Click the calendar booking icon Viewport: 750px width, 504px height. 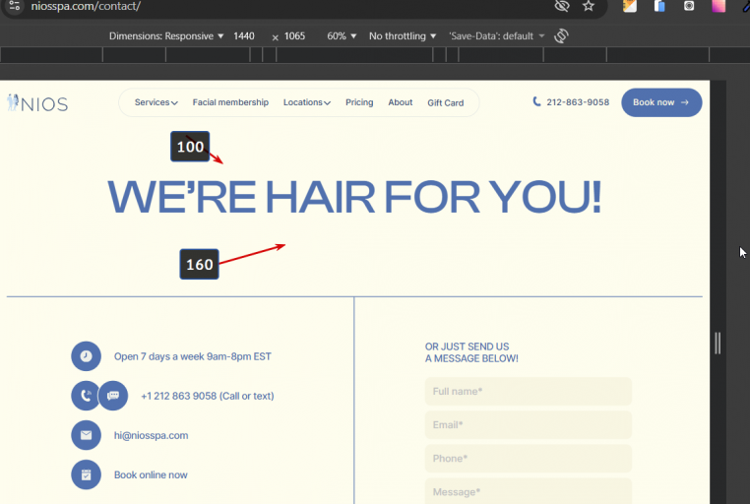[x=86, y=474]
